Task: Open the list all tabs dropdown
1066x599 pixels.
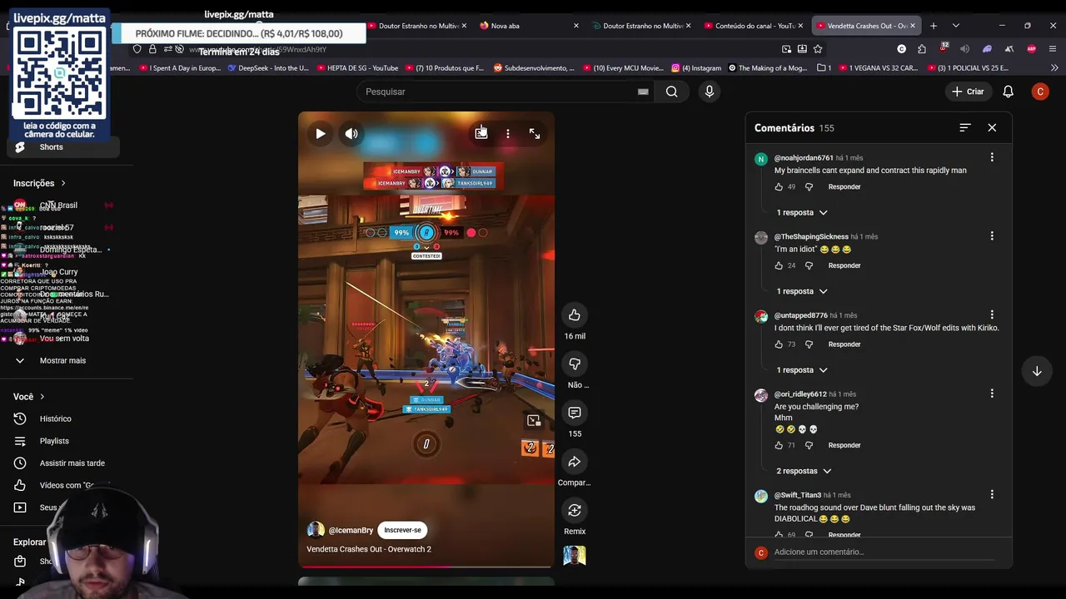Action: [x=956, y=26]
